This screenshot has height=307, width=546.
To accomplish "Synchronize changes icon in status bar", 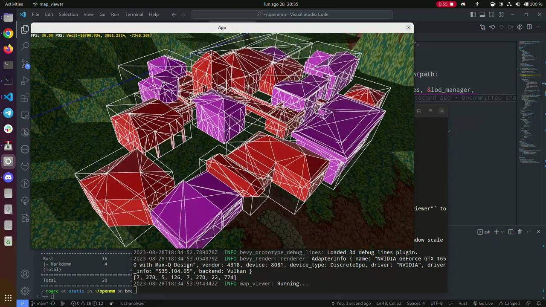I will tap(53, 303).
